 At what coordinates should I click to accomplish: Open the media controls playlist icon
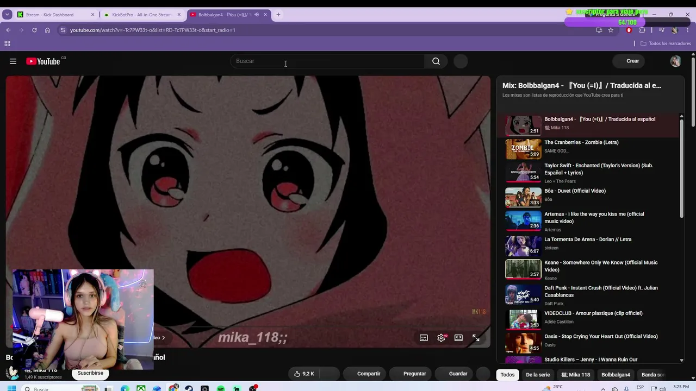click(662, 30)
